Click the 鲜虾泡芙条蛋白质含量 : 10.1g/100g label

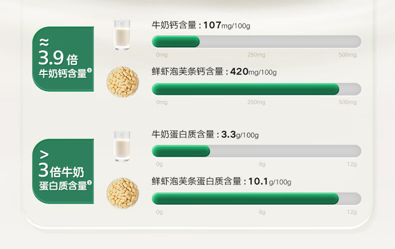pos(221,181)
